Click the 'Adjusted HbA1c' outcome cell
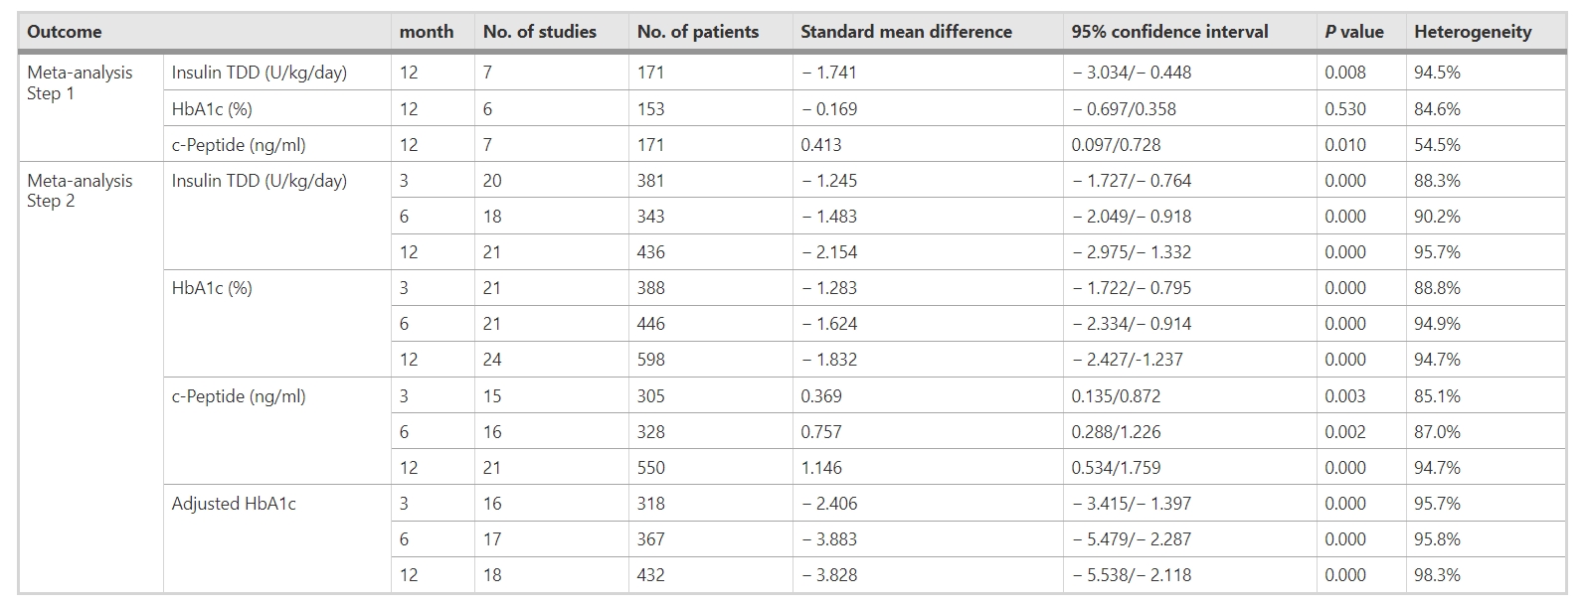This screenshot has height=606, width=1587. click(234, 504)
